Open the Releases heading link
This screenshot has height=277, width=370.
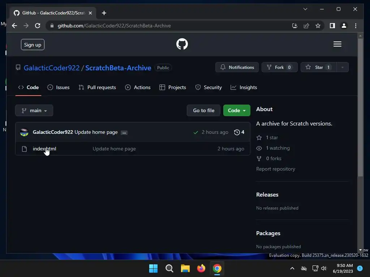click(267, 194)
